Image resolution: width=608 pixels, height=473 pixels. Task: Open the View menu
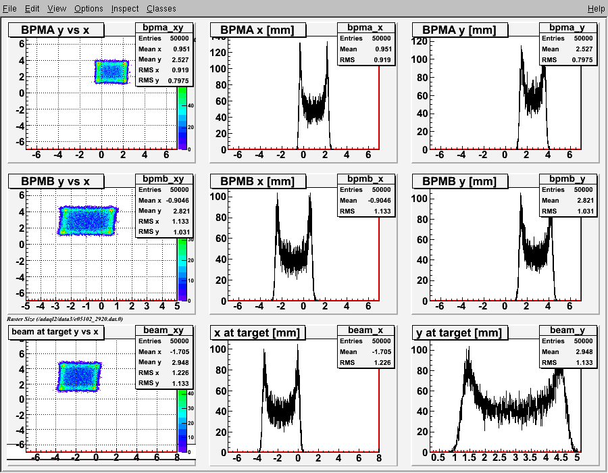click(57, 9)
